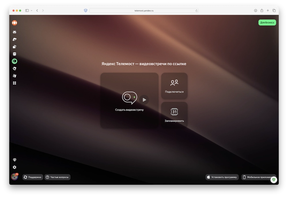
Task: Click the Yandex 360 orange logo
Action: point(14,23)
